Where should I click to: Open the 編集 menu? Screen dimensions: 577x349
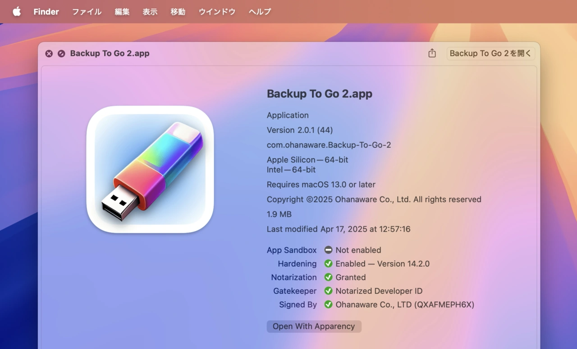122,12
